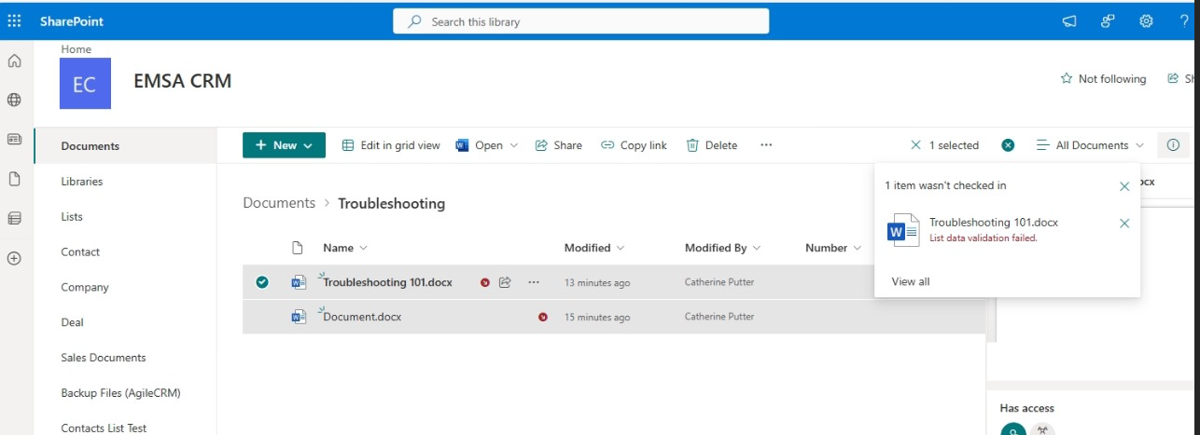Click Troubleshooting 101.docx in notification popup

[x=994, y=223]
